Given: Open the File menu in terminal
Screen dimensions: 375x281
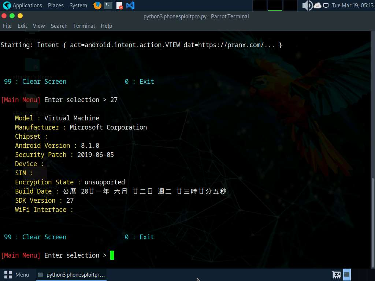Looking at the screenshot, I should [x=7, y=26].
